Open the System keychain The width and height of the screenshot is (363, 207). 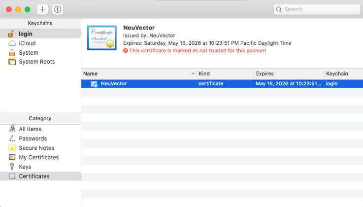pyautogui.click(x=28, y=53)
